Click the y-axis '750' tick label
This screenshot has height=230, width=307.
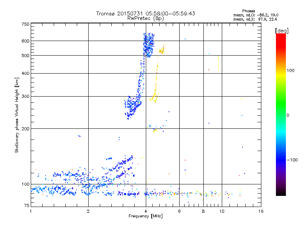(x=25, y=24)
